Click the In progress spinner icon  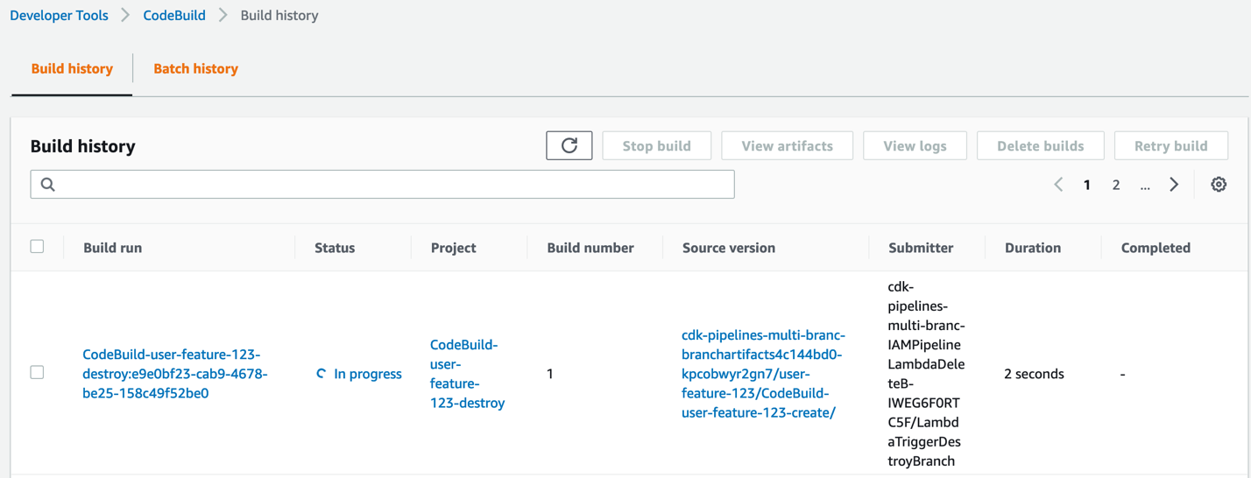coord(322,374)
